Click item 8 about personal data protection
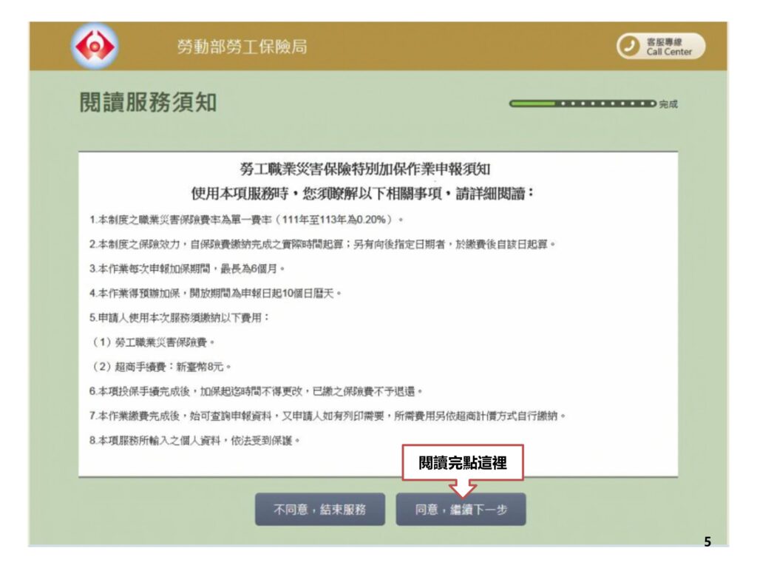This screenshot has width=757, height=568. (x=195, y=441)
